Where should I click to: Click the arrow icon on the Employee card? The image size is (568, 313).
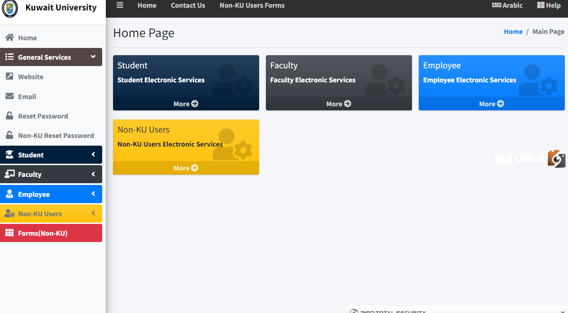pos(501,104)
